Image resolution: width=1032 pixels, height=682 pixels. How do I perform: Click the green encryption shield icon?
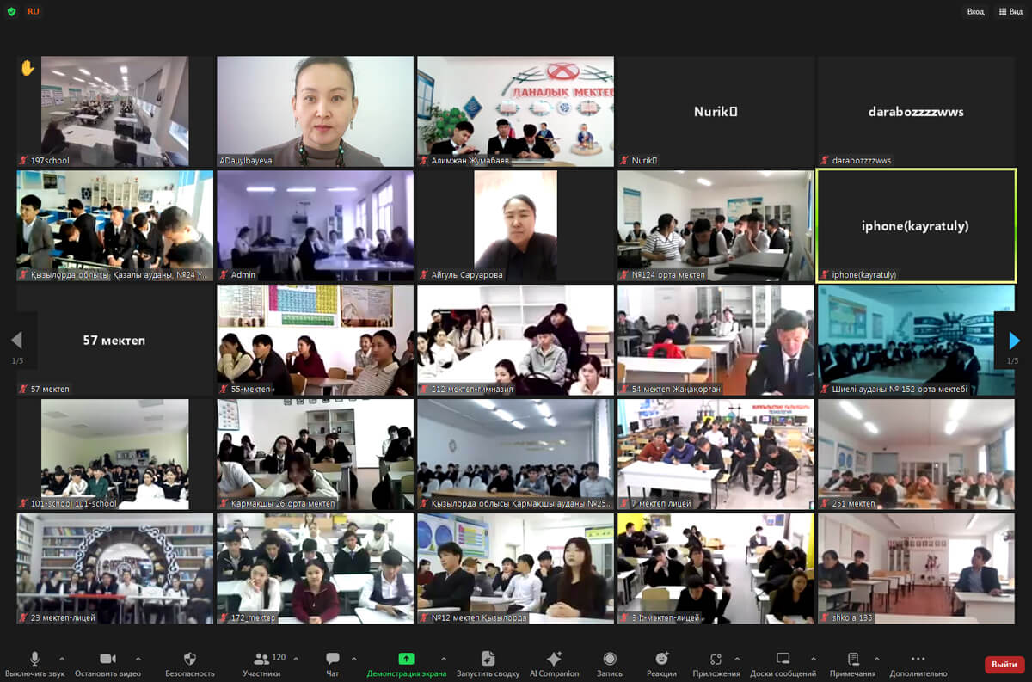tap(11, 11)
